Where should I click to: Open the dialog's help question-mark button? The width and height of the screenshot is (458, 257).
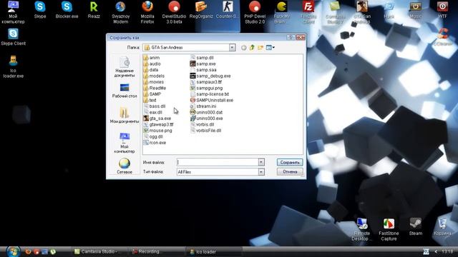pyautogui.click(x=291, y=37)
